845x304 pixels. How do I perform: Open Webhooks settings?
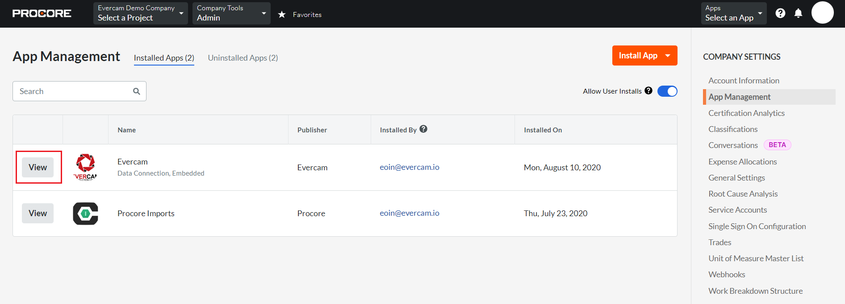(727, 275)
